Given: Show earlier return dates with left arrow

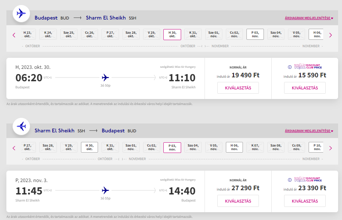Looking at the screenshot, I should click(14, 148).
